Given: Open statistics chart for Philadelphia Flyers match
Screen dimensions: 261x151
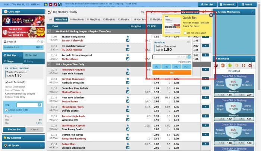Looking at the screenshot, I should 128,111.
